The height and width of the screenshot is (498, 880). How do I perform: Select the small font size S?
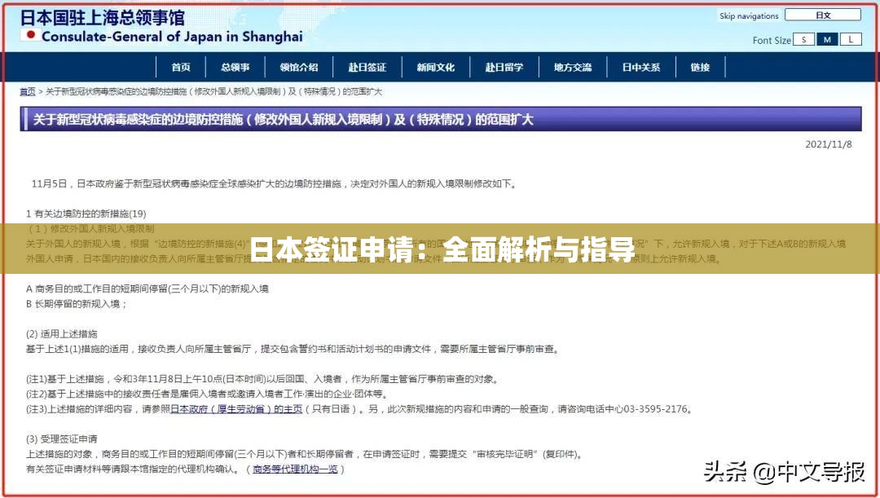[803, 37]
